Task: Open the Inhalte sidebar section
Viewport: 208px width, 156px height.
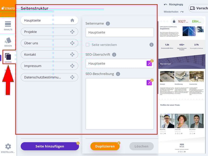Action: point(8,26)
